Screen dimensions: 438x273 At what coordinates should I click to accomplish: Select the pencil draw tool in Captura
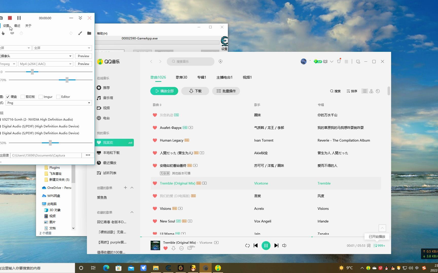click(80, 33)
